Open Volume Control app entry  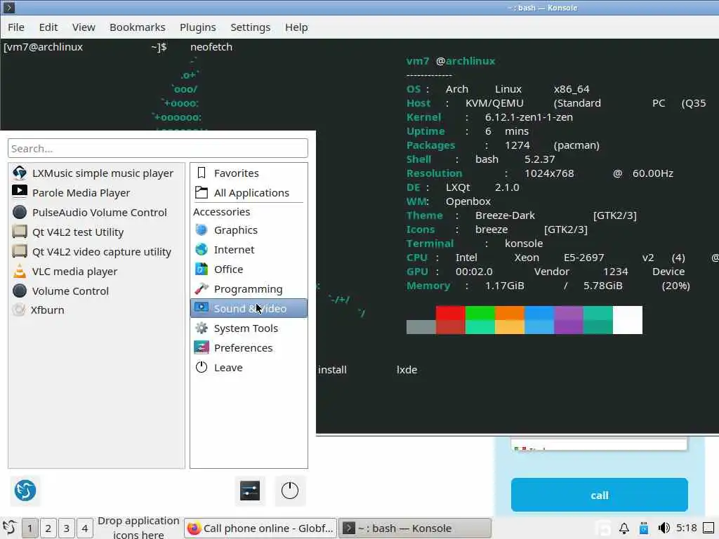click(96, 291)
